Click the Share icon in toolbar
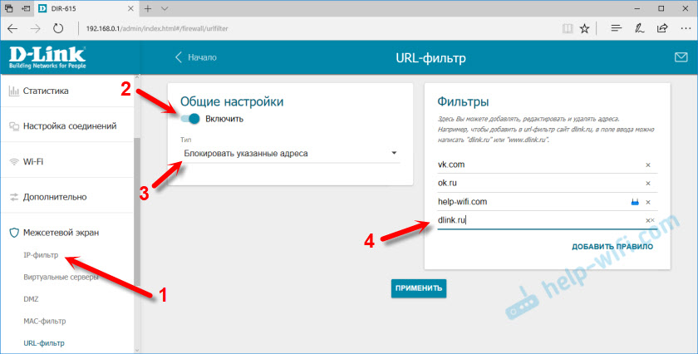The width and height of the screenshot is (698, 354). tap(662, 28)
